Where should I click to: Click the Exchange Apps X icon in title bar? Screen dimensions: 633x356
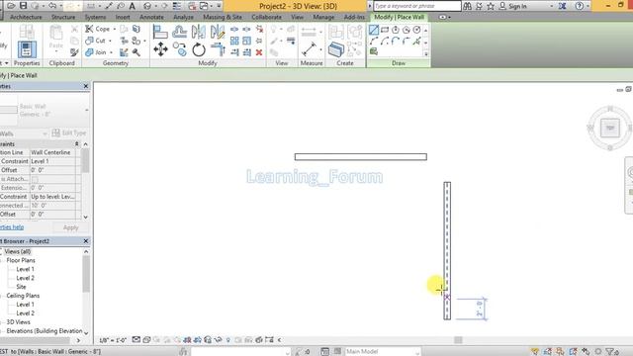(563, 6)
